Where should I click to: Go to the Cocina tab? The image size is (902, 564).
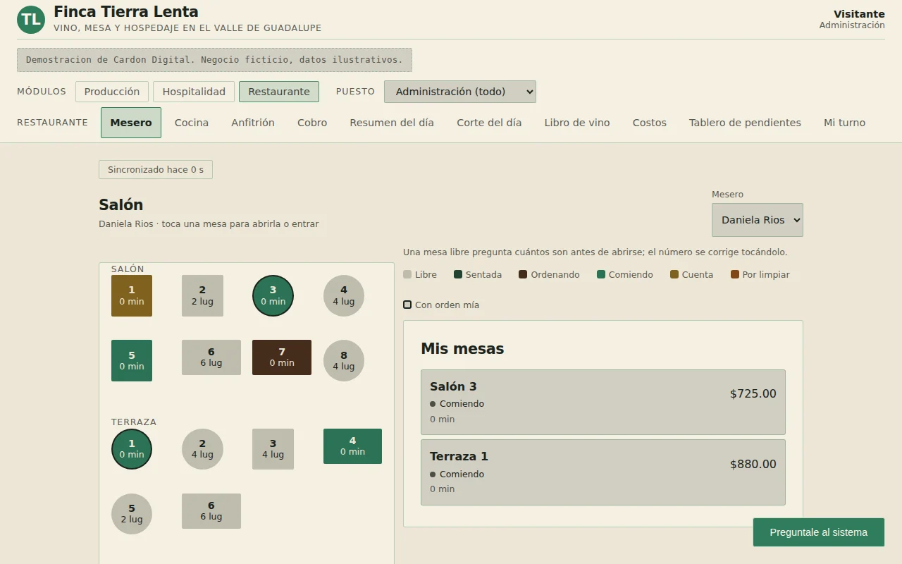tap(192, 123)
